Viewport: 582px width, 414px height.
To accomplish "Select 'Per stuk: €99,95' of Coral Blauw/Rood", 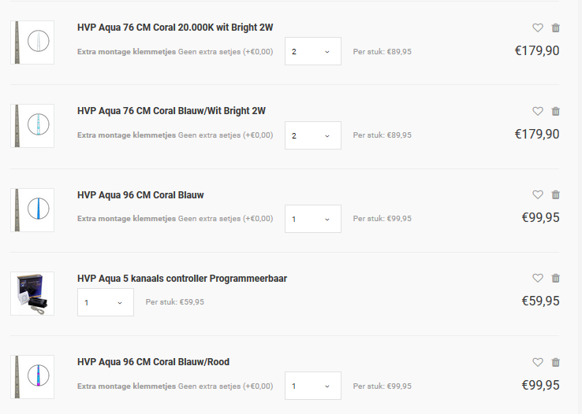I will (x=382, y=386).
